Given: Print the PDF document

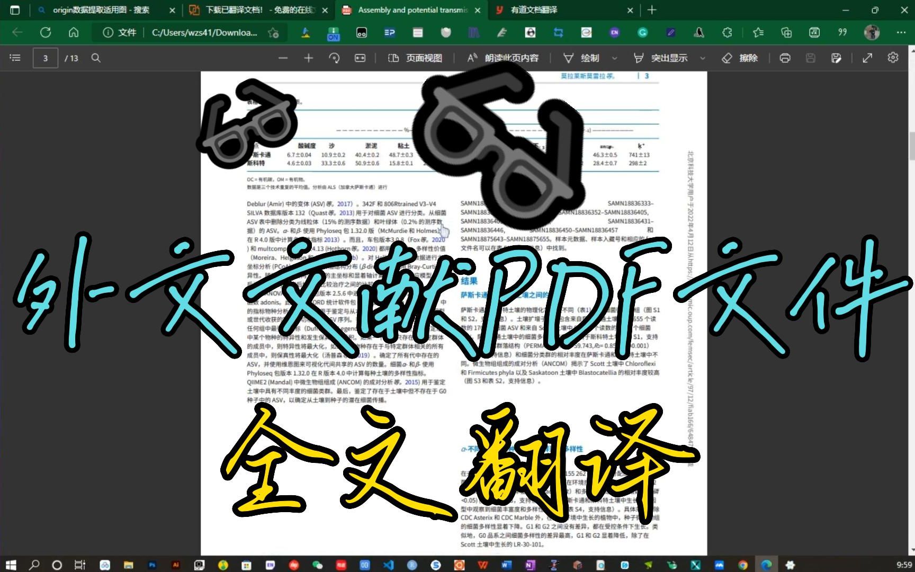Looking at the screenshot, I should (x=785, y=58).
